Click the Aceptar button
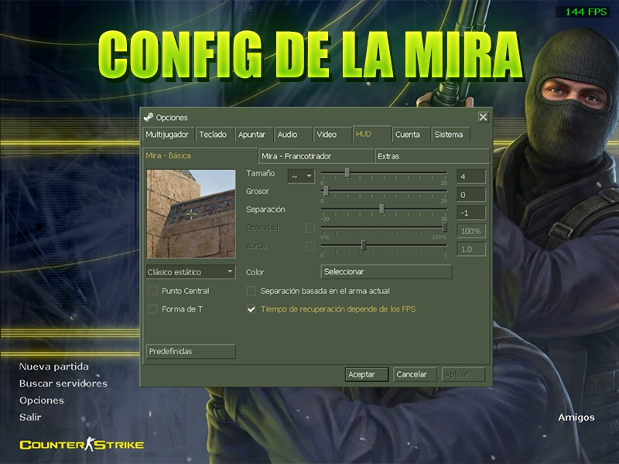 366,374
